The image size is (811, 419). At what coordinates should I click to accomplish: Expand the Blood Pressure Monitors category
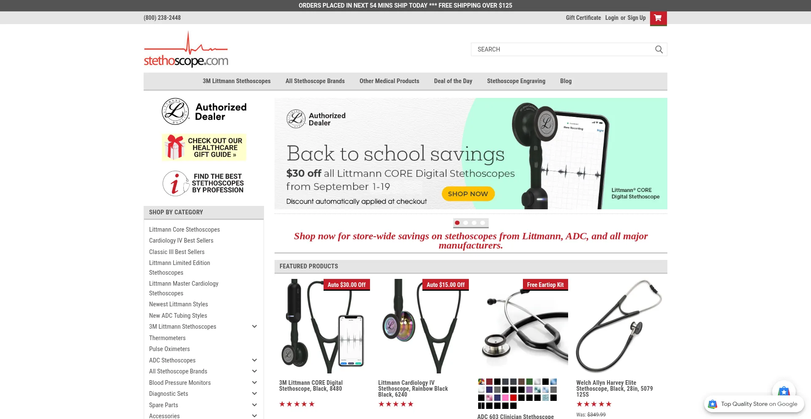[254, 383]
